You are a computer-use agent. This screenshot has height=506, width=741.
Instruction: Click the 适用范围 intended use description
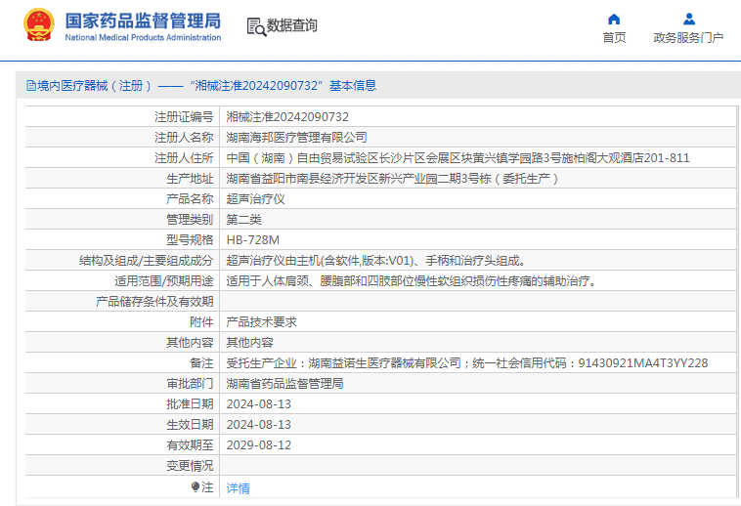coord(412,281)
